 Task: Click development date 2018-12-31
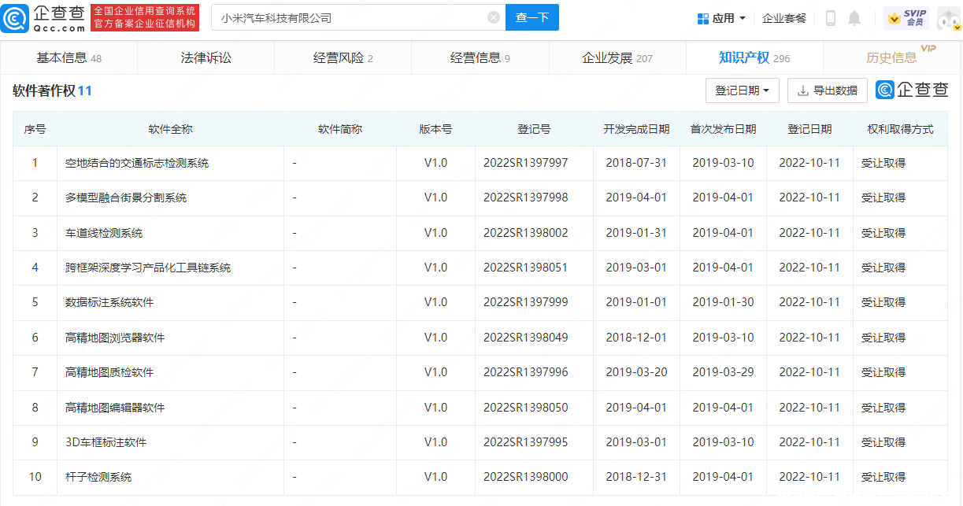click(636, 477)
